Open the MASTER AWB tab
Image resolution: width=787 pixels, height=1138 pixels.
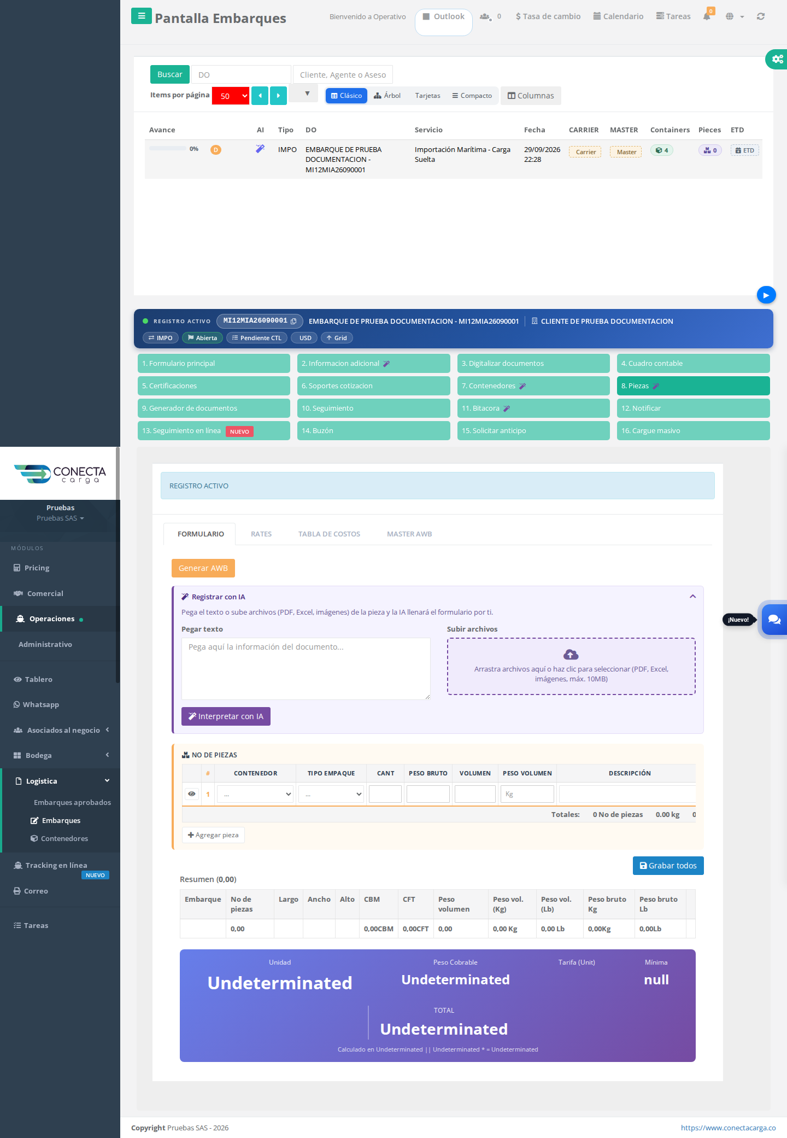(409, 534)
